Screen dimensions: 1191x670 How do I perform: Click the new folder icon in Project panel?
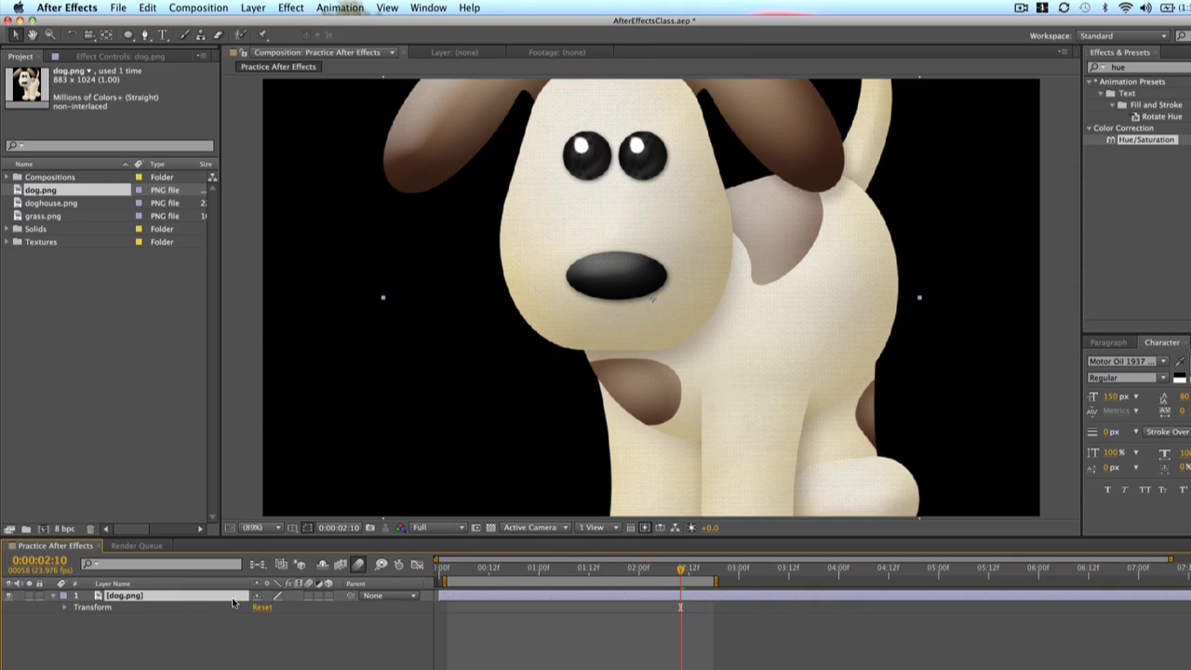click(26, 529)
